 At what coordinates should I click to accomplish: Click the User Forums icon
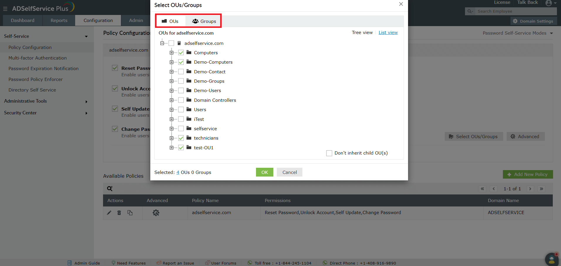[x=208, y=263]
